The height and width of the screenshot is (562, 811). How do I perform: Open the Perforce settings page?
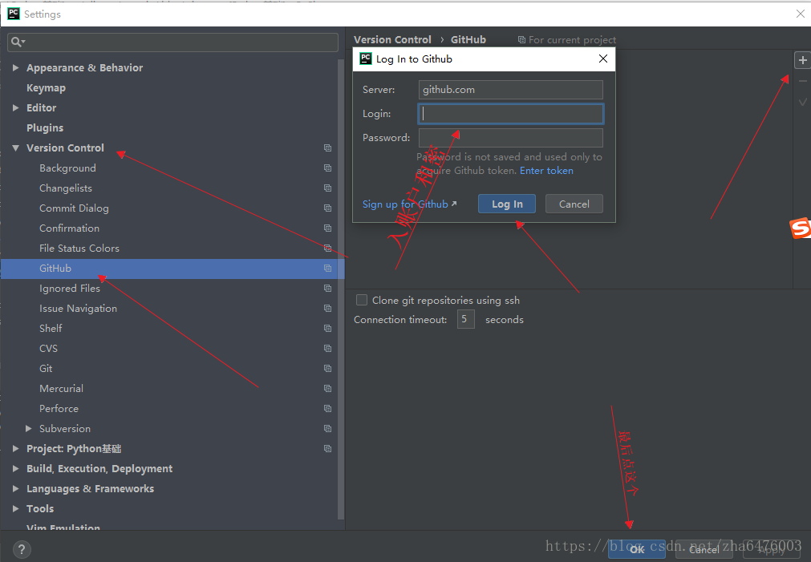(59, 408)
